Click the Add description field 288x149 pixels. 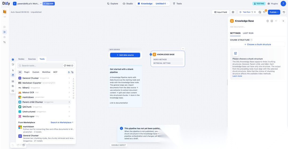(238, 27)
